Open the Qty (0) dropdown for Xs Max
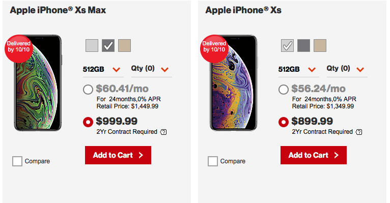Image resolution: width=390 pixels, height=203 pixels. (152, 70)
